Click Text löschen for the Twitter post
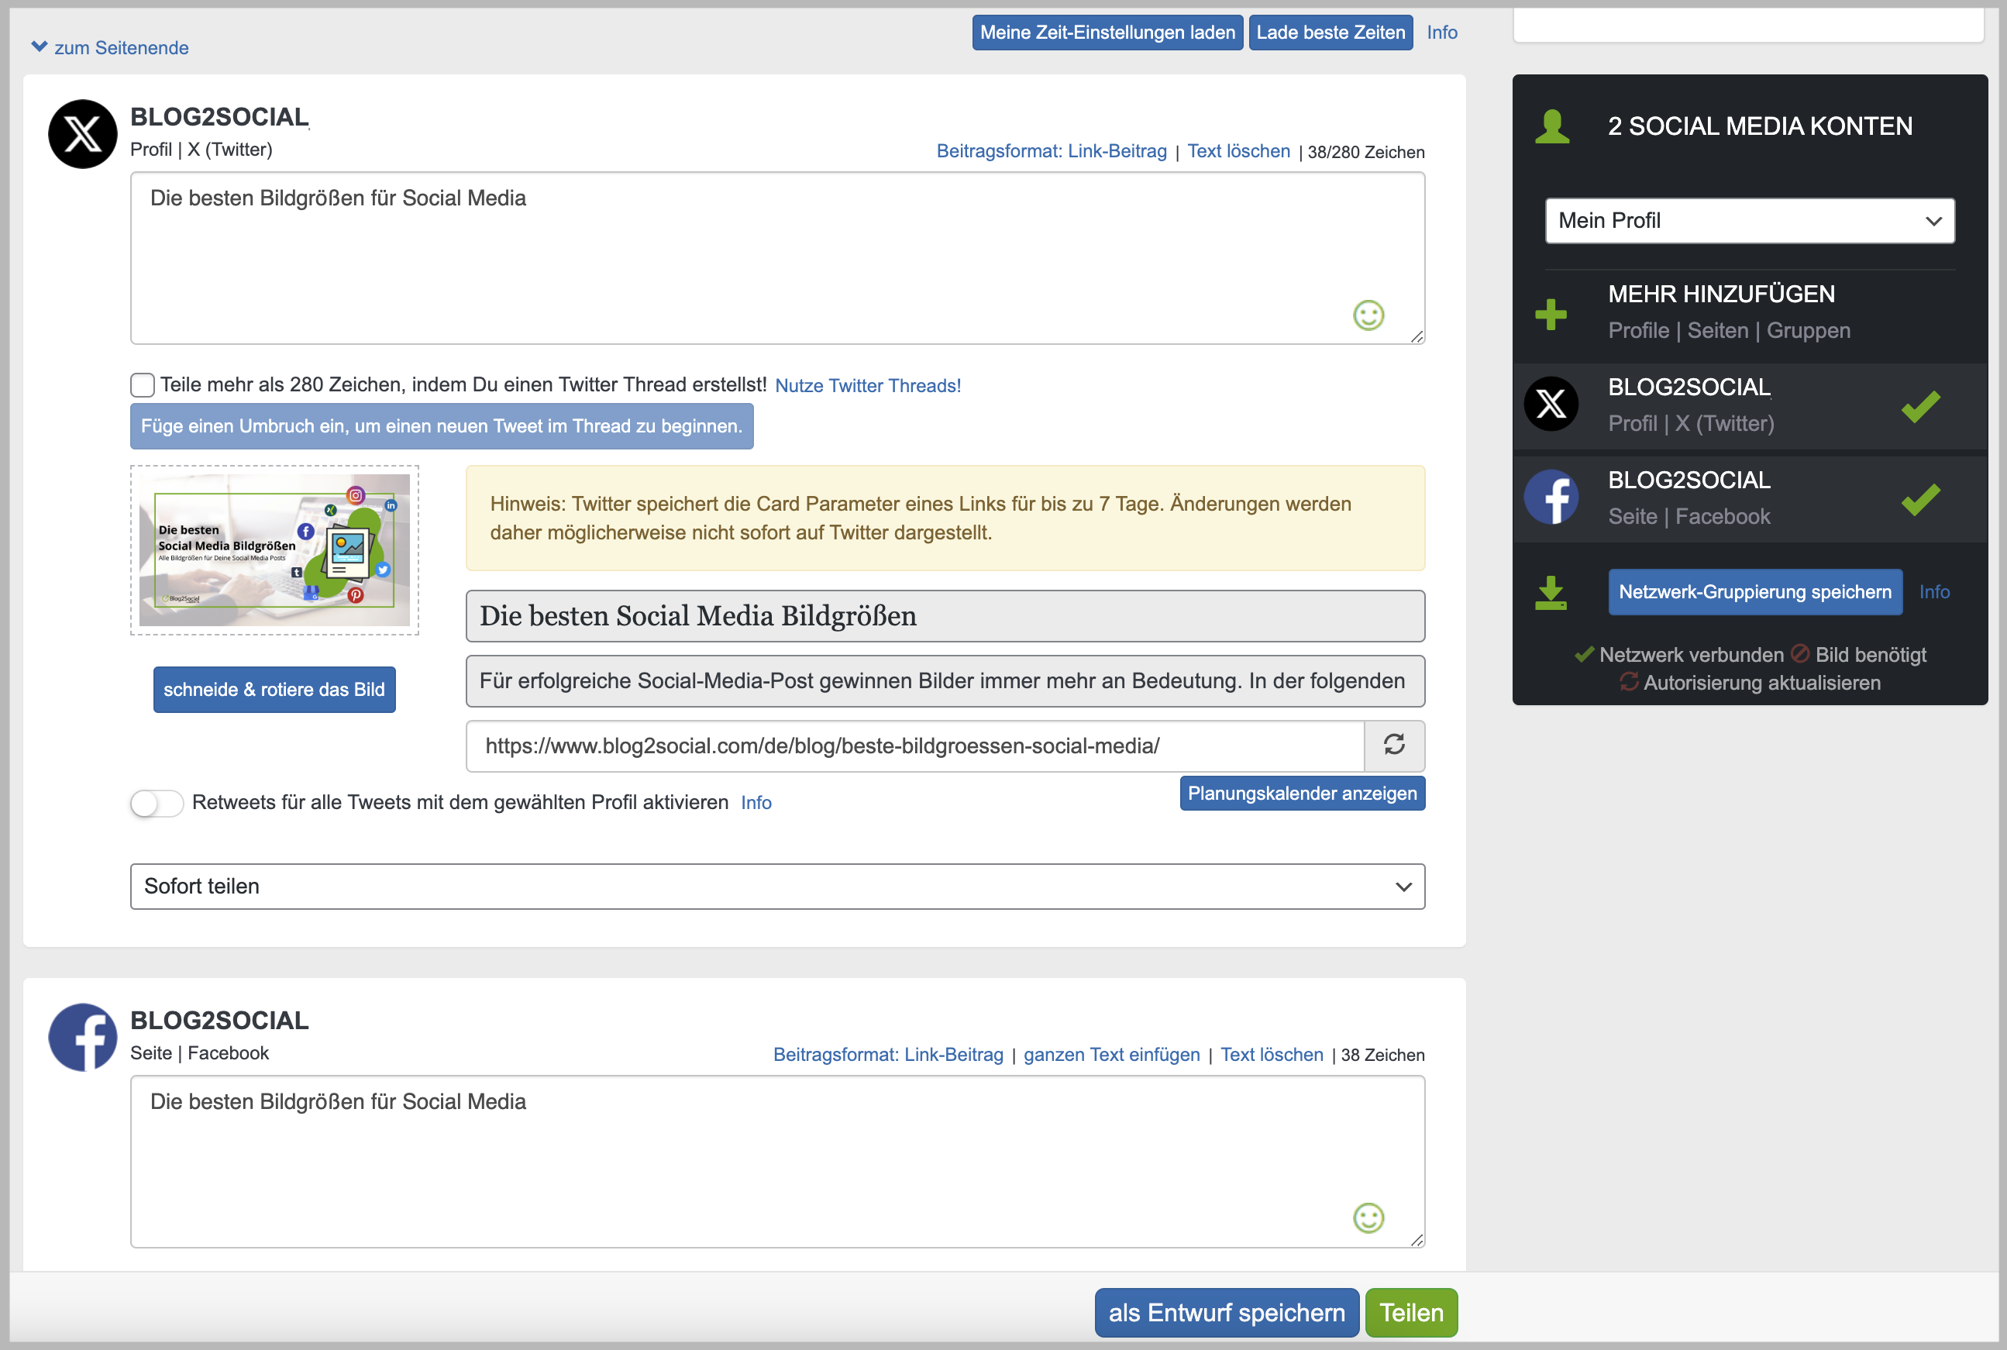The height and width of the screenshot is (1350, 2007). [x=1238, y=152]
